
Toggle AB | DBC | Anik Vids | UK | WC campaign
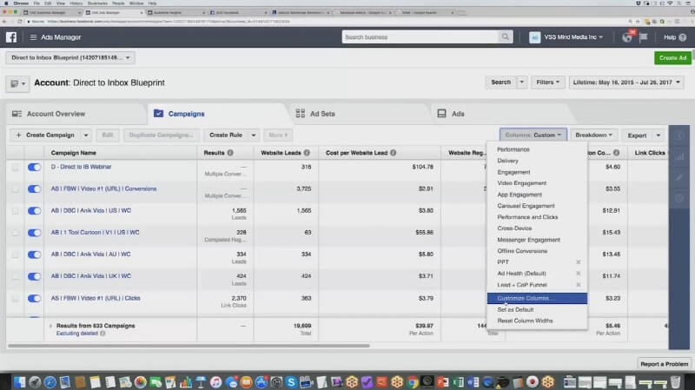pyautogui.click(x=34, y=276)
